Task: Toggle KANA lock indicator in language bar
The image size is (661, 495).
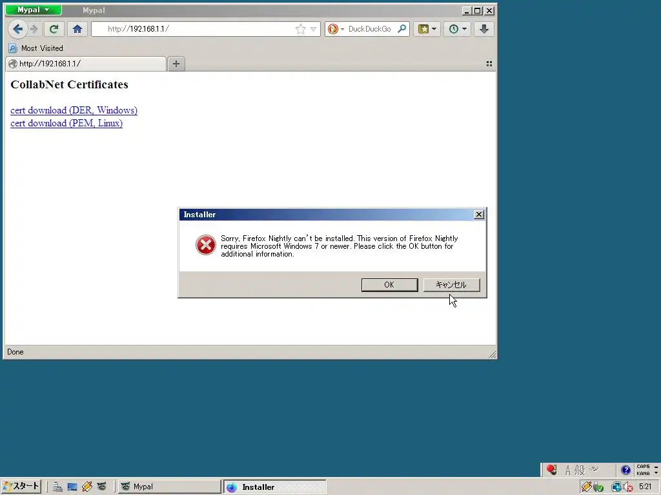Action: click(643, 473)
